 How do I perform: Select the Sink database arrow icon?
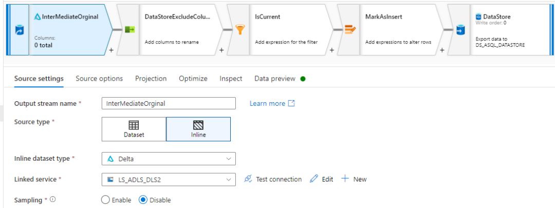[460, 30]
